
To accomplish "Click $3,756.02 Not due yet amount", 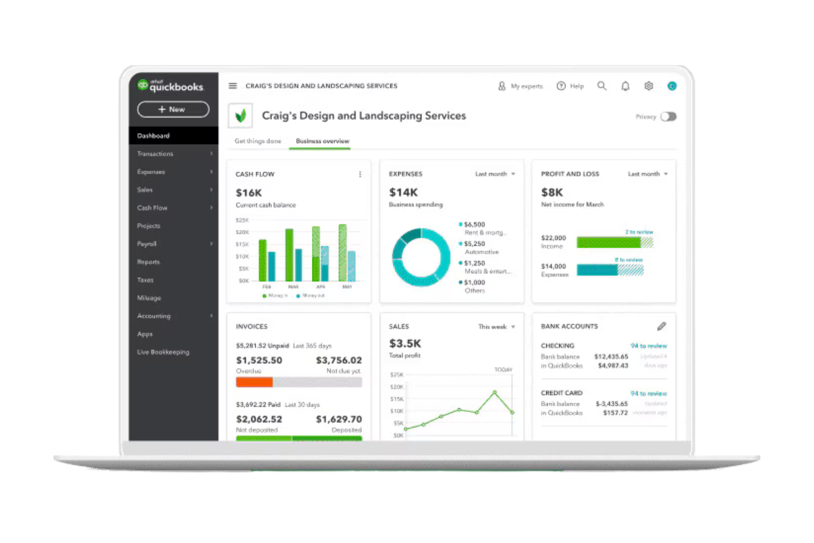I will (339, 360).
